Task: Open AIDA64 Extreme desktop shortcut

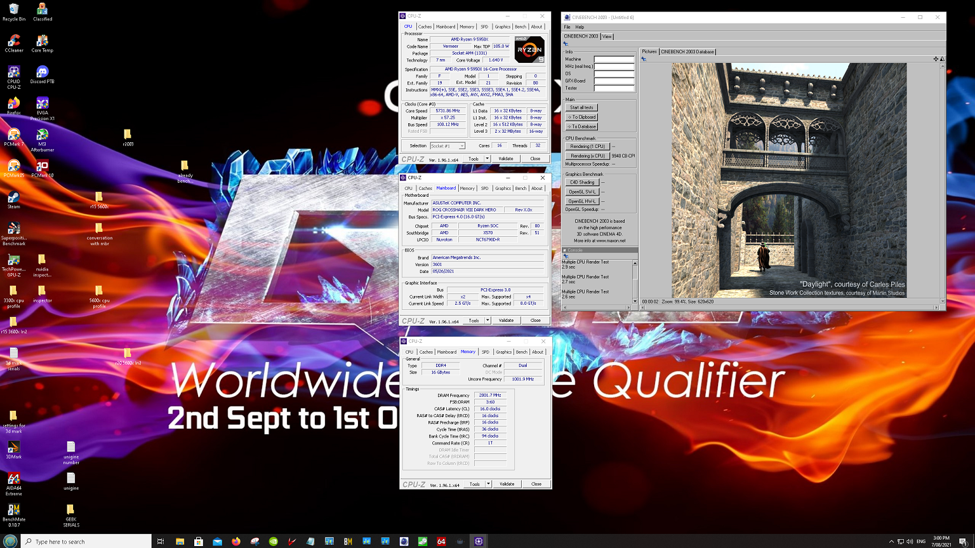Action: 14,484
